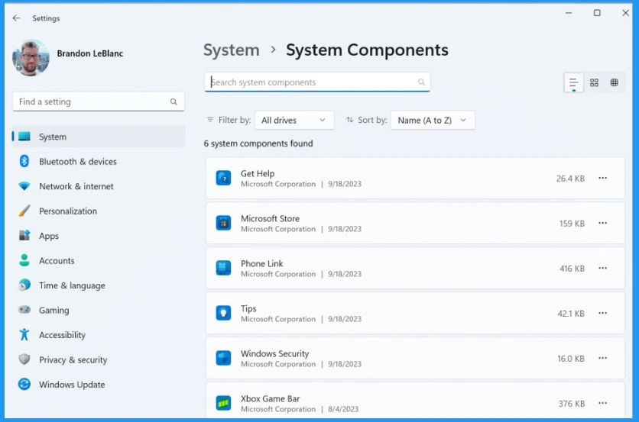Viewport: 639px width, 422px height.
Task: Open the All drives filter dropdown
Action: point(294,121)
